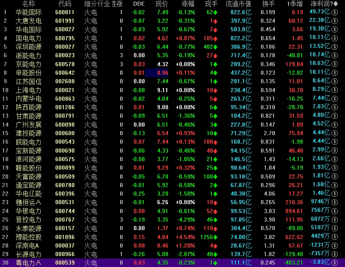Click highlighted price 8.96 of 申能股份
345x267 pixels.
(157, 73)
